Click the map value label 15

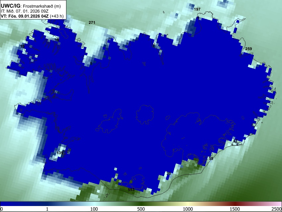[x=22, y=46]
